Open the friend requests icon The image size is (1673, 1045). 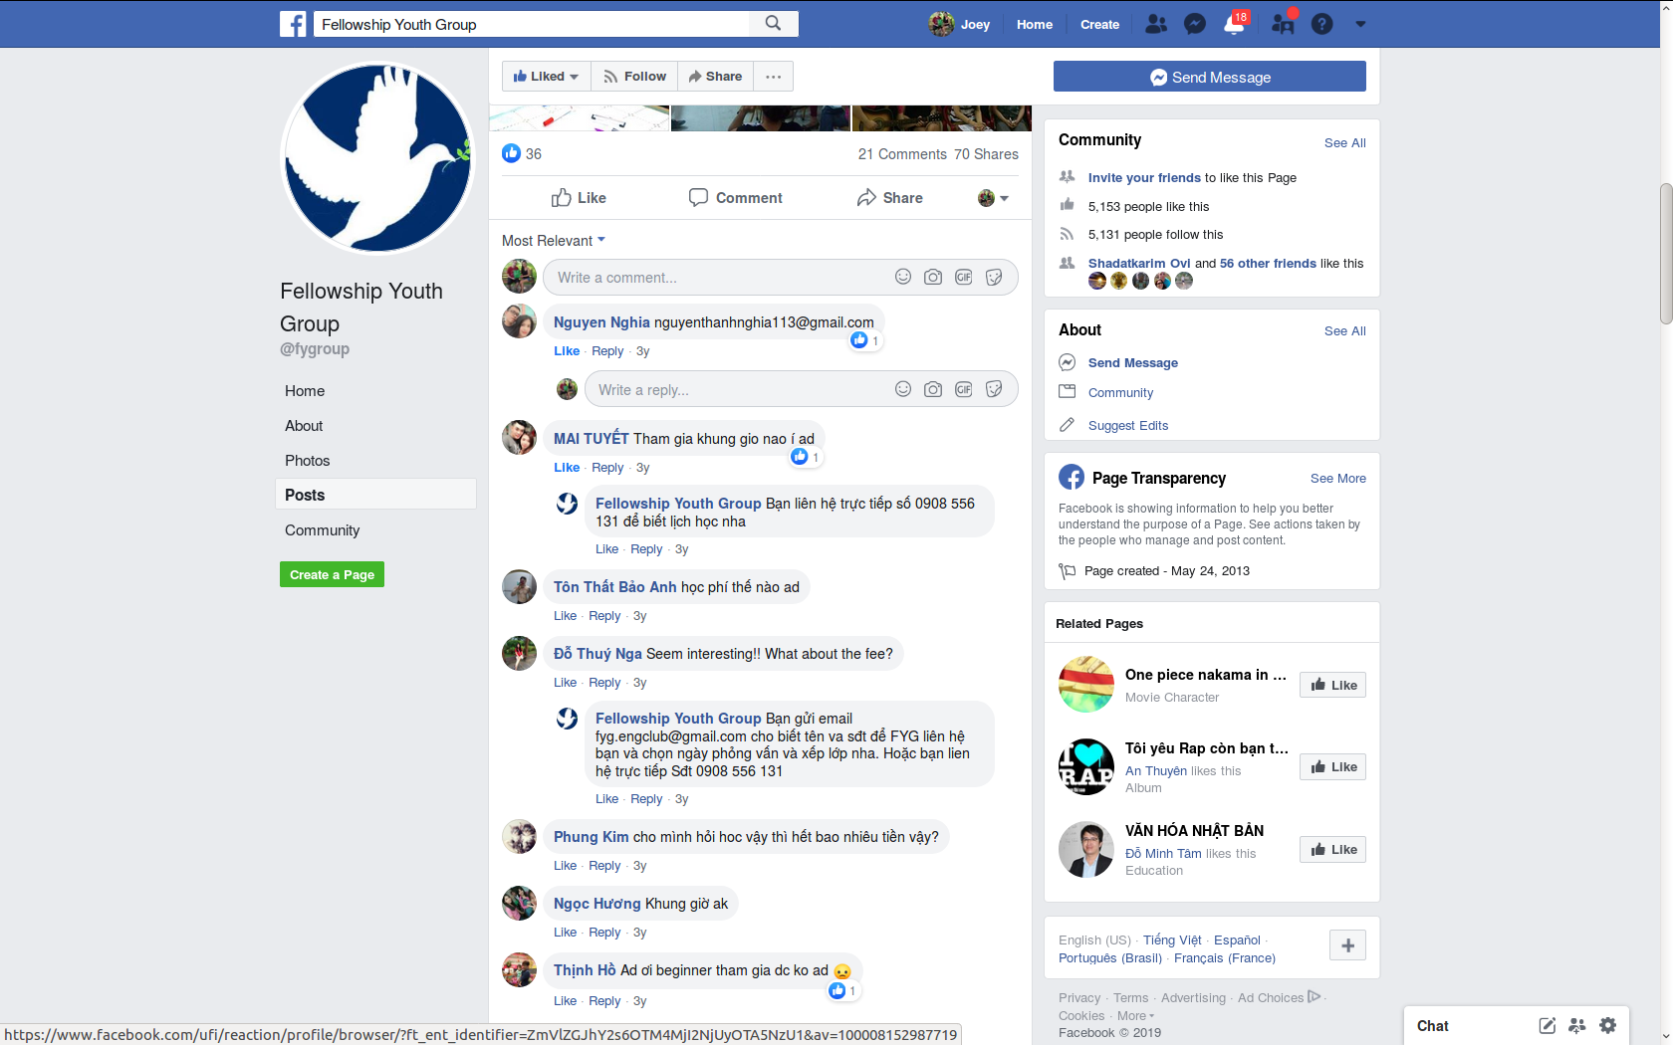[x=1283, y=23]
